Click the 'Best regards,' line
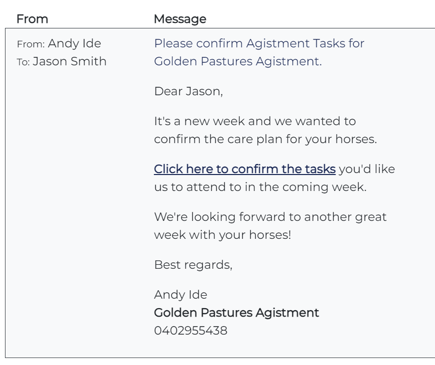The image size is (435, 365). point(193,265)
